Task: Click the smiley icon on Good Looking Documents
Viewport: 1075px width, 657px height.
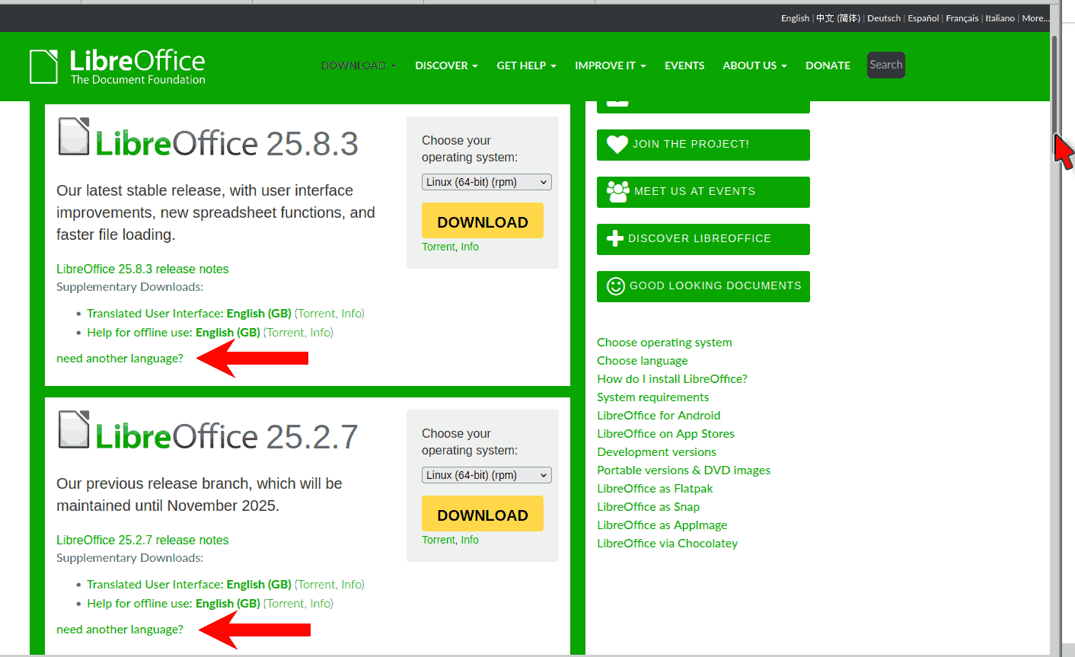Action: 615,285
